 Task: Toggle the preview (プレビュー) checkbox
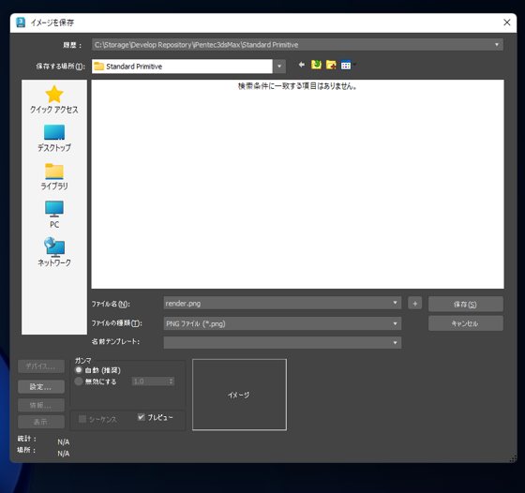[x=141, y=417]
